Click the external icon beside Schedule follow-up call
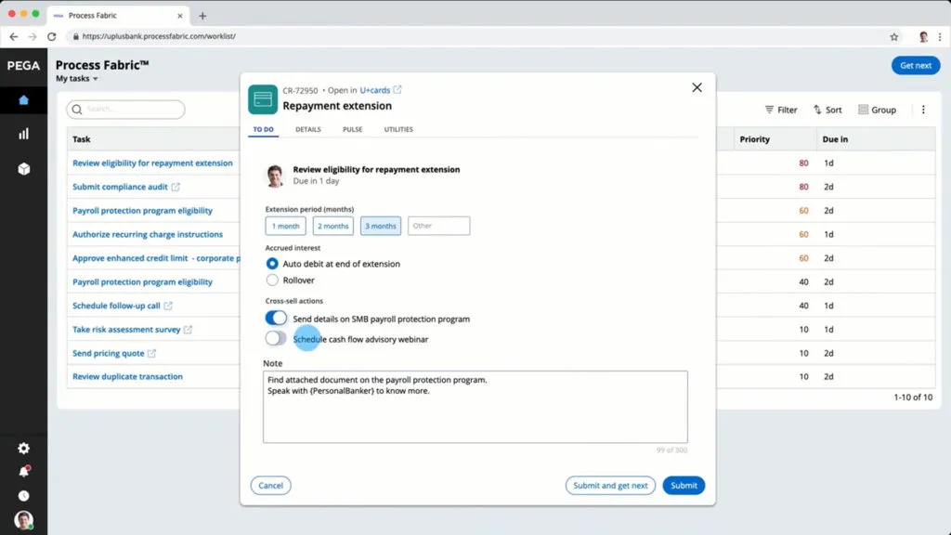This screenshot has width=951, height=535. click(168, 306)
